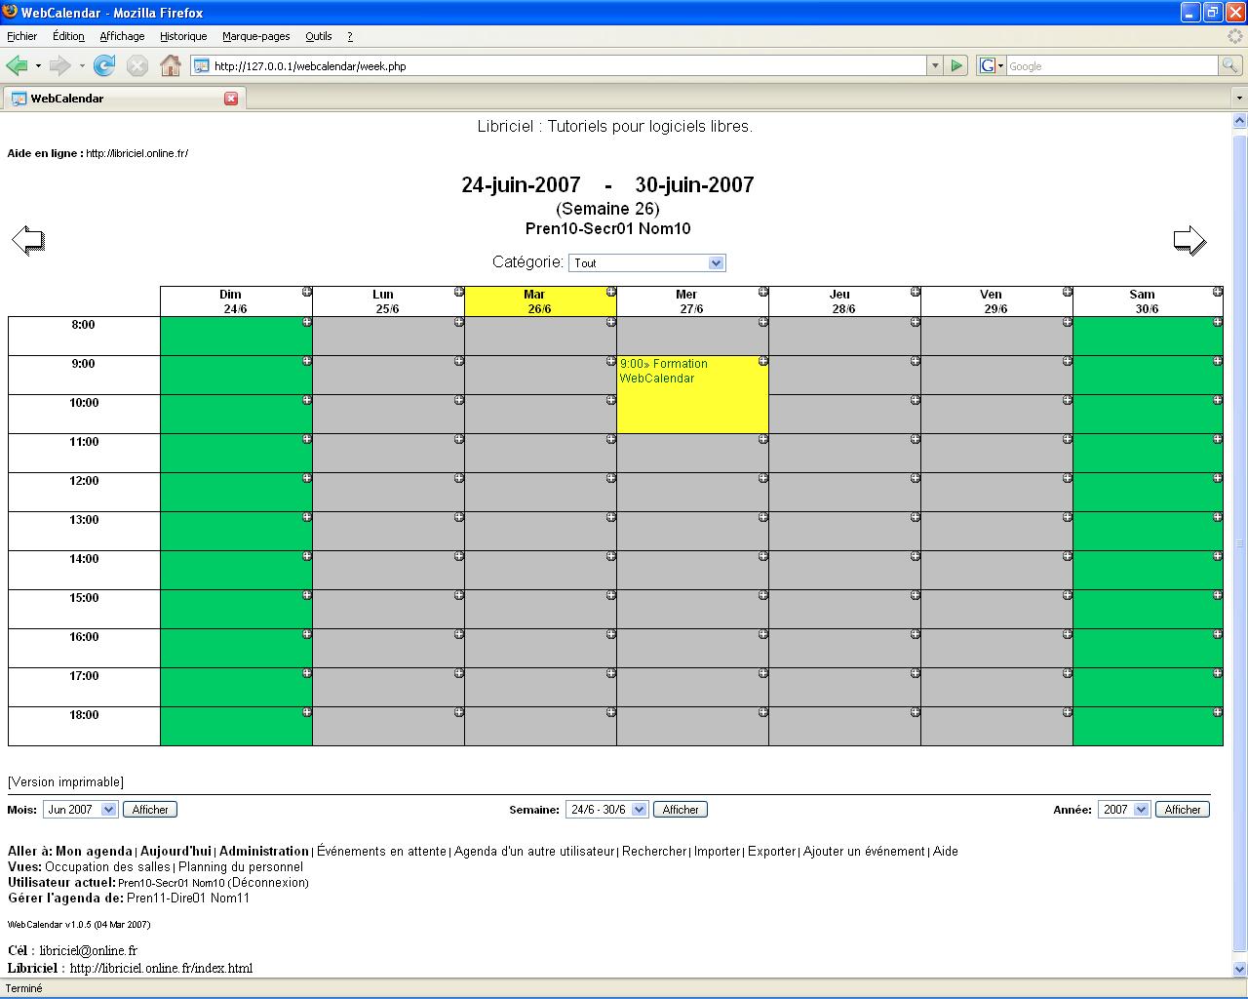Open the Historique menu

point(183,36)
